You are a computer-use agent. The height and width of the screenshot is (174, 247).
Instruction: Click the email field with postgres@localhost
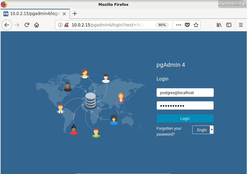[x=185, y=93]
